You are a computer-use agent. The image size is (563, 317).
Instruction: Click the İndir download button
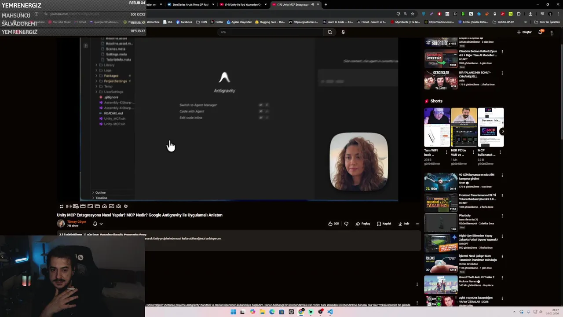tap(404, 224)
